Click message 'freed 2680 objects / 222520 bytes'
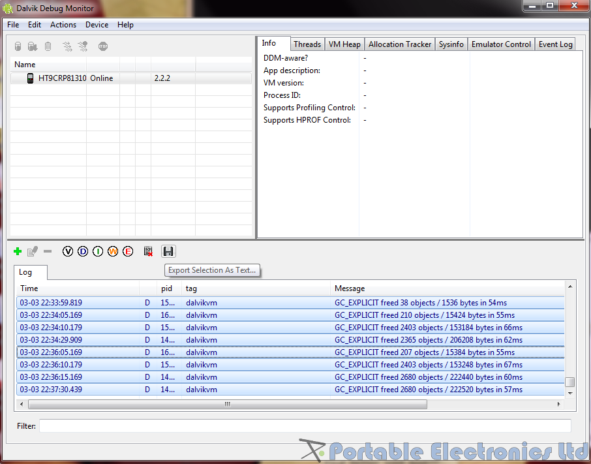591x464 pixels. [x=429, y=390]
